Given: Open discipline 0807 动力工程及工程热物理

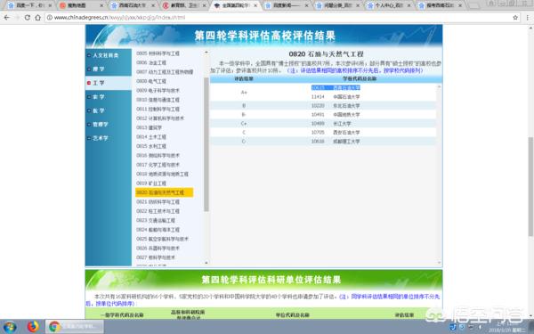Looking at the screenshot, I should (x=165, y=72).
